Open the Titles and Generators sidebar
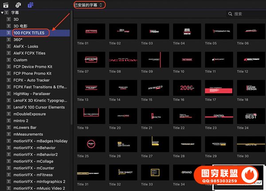The height and width of the screenshot is (191, 266). [31, 4]
